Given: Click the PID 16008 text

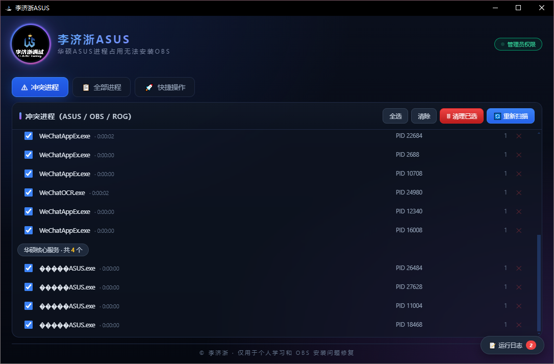Looking at the screenshot, I should 409,230.
